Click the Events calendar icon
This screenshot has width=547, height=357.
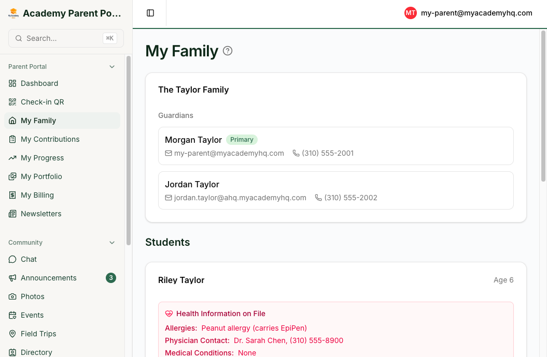tap(12, 315)
